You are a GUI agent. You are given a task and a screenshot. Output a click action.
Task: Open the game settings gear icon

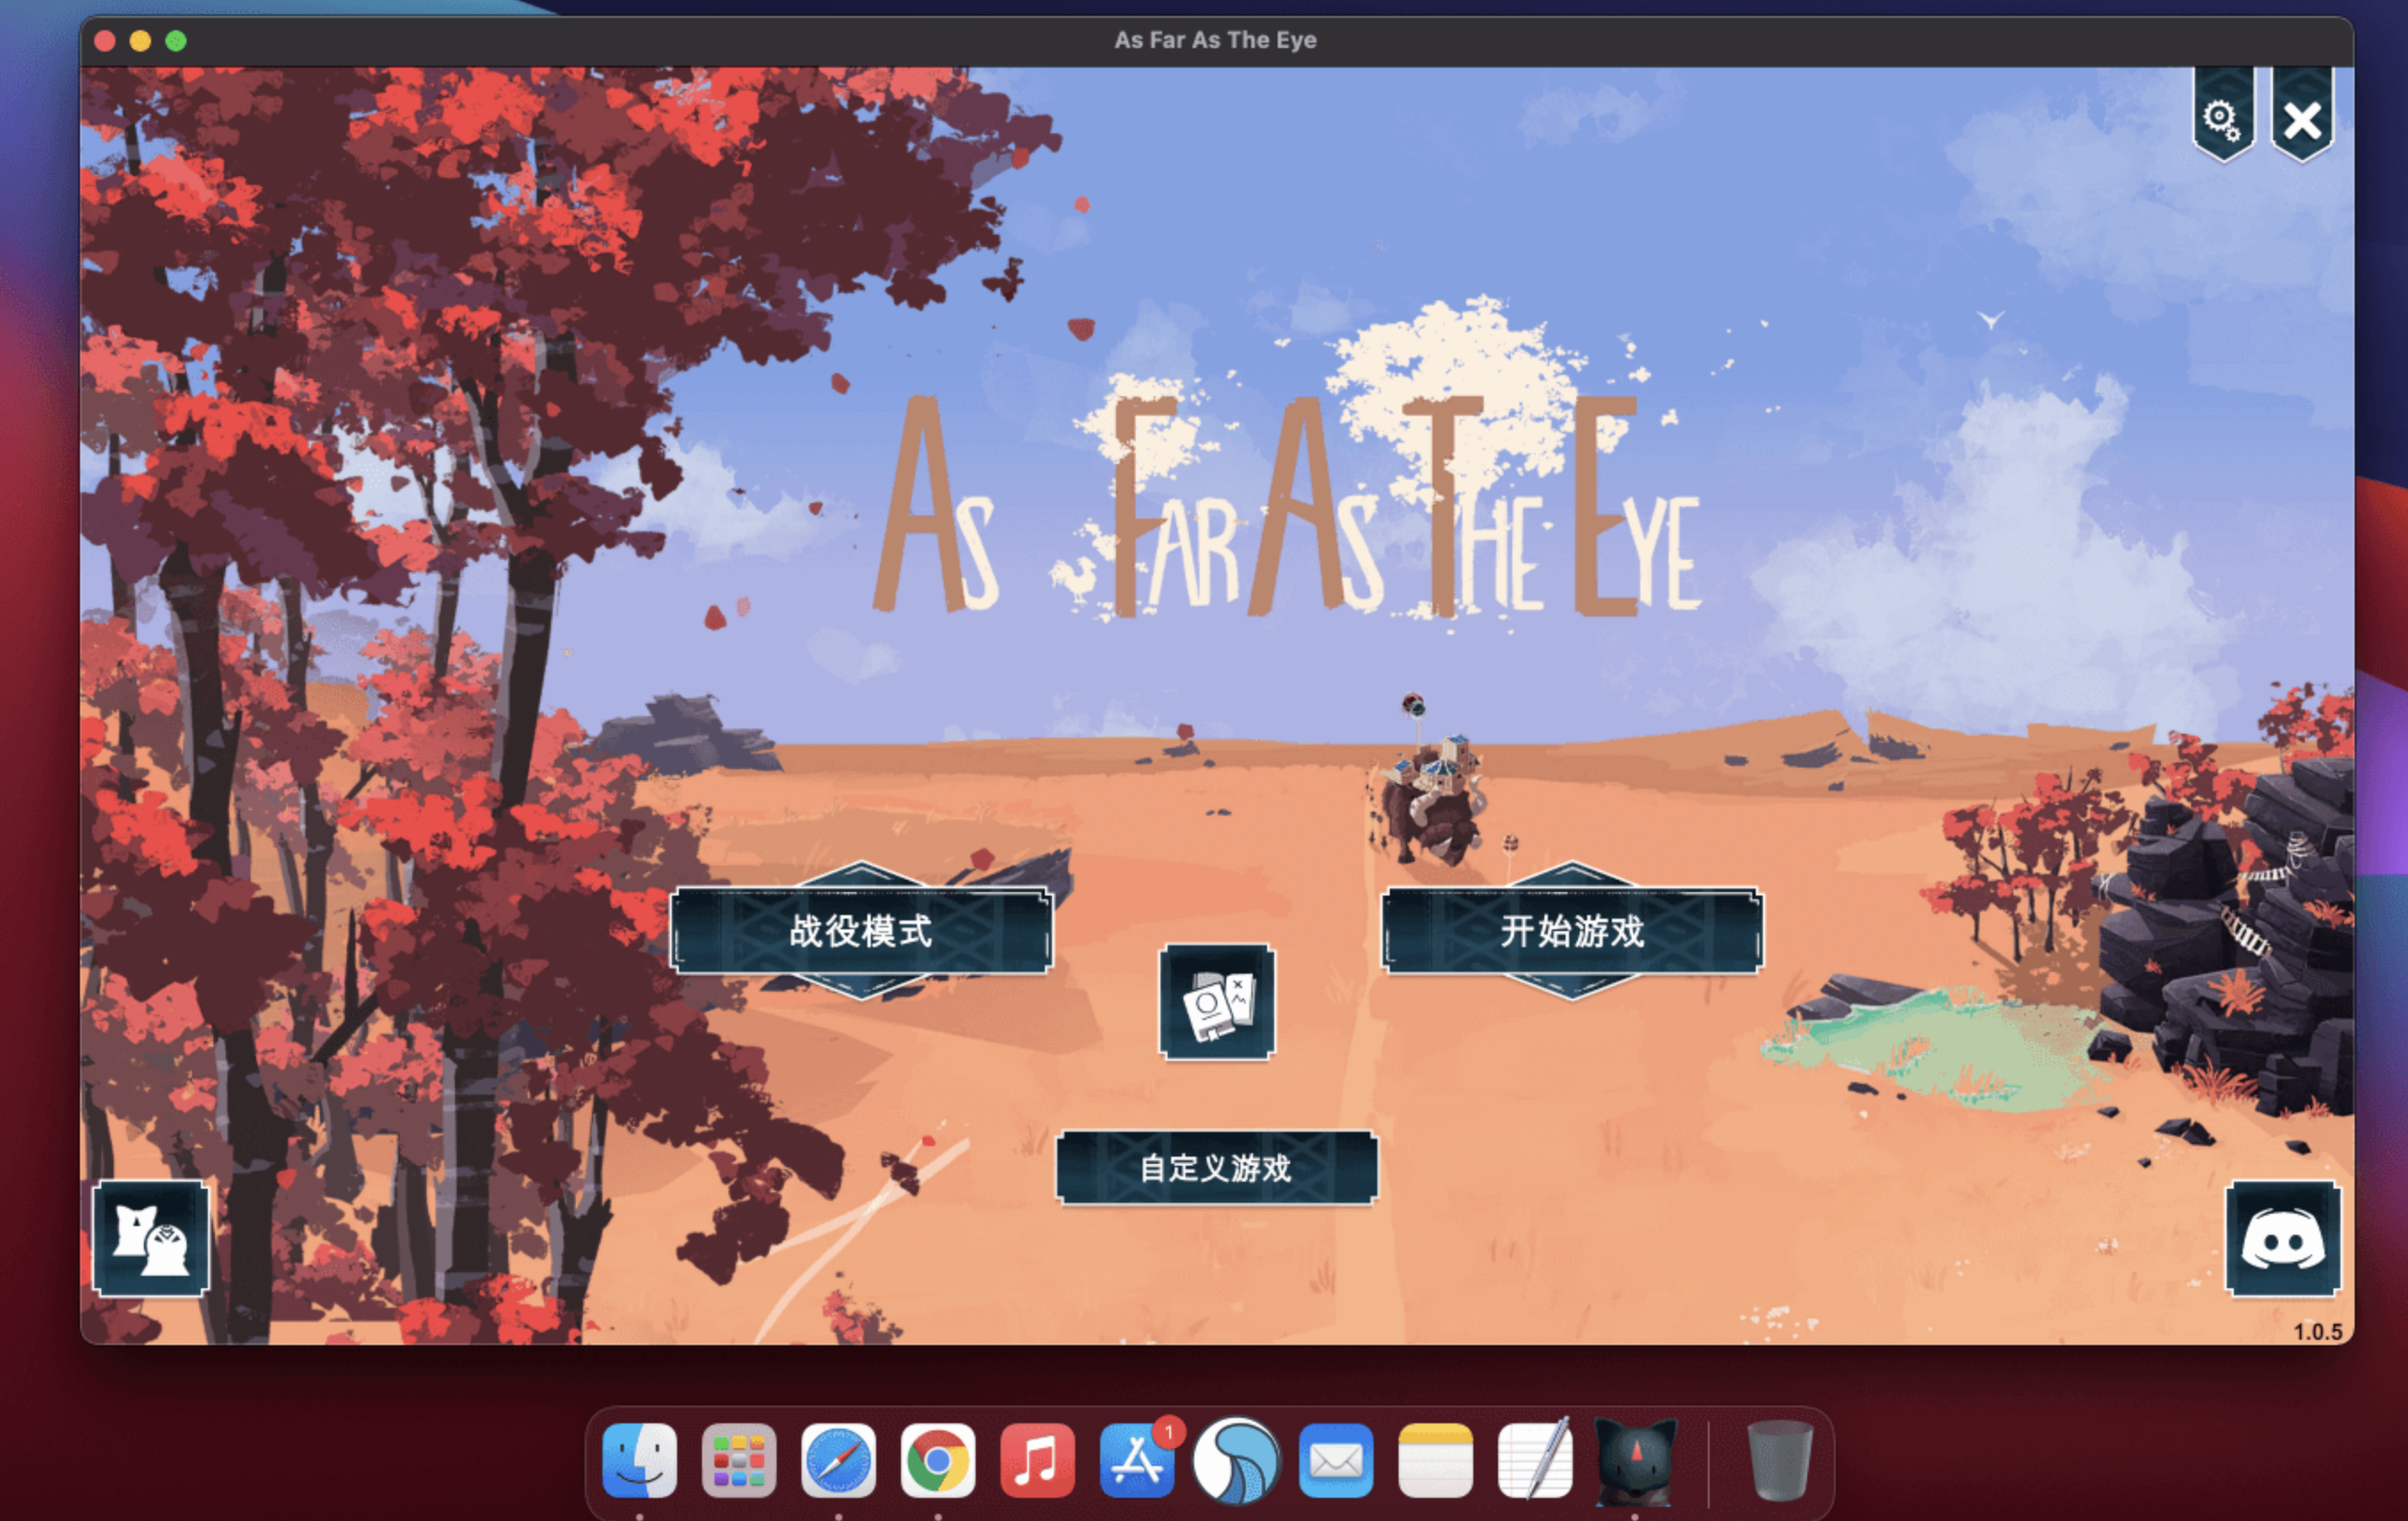[2222, 116]
